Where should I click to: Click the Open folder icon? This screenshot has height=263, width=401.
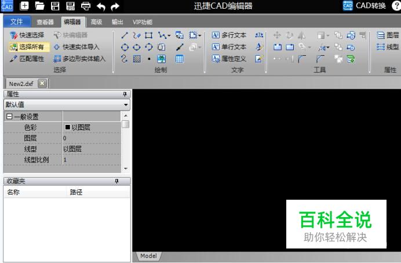coord(39,6)
